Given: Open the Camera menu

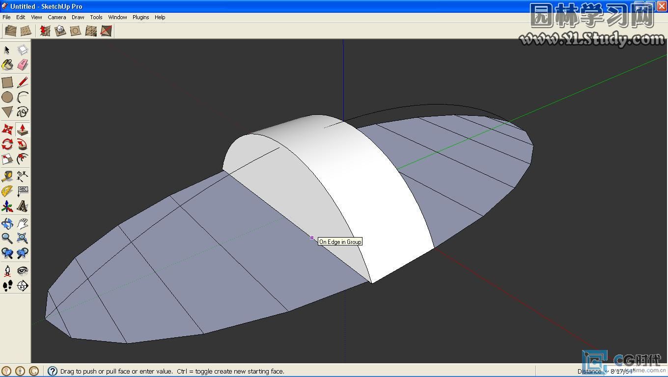Looking at the screenshot, I should (x=57, y=17).
